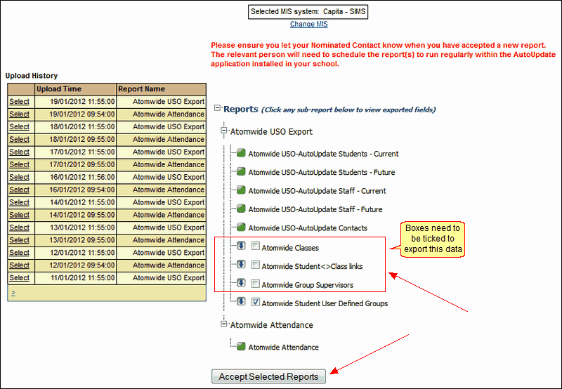Untick Atomwide Student User Defined Groups checkbox
The width and height of the screenshot is (562, 389).
[255, 303]
